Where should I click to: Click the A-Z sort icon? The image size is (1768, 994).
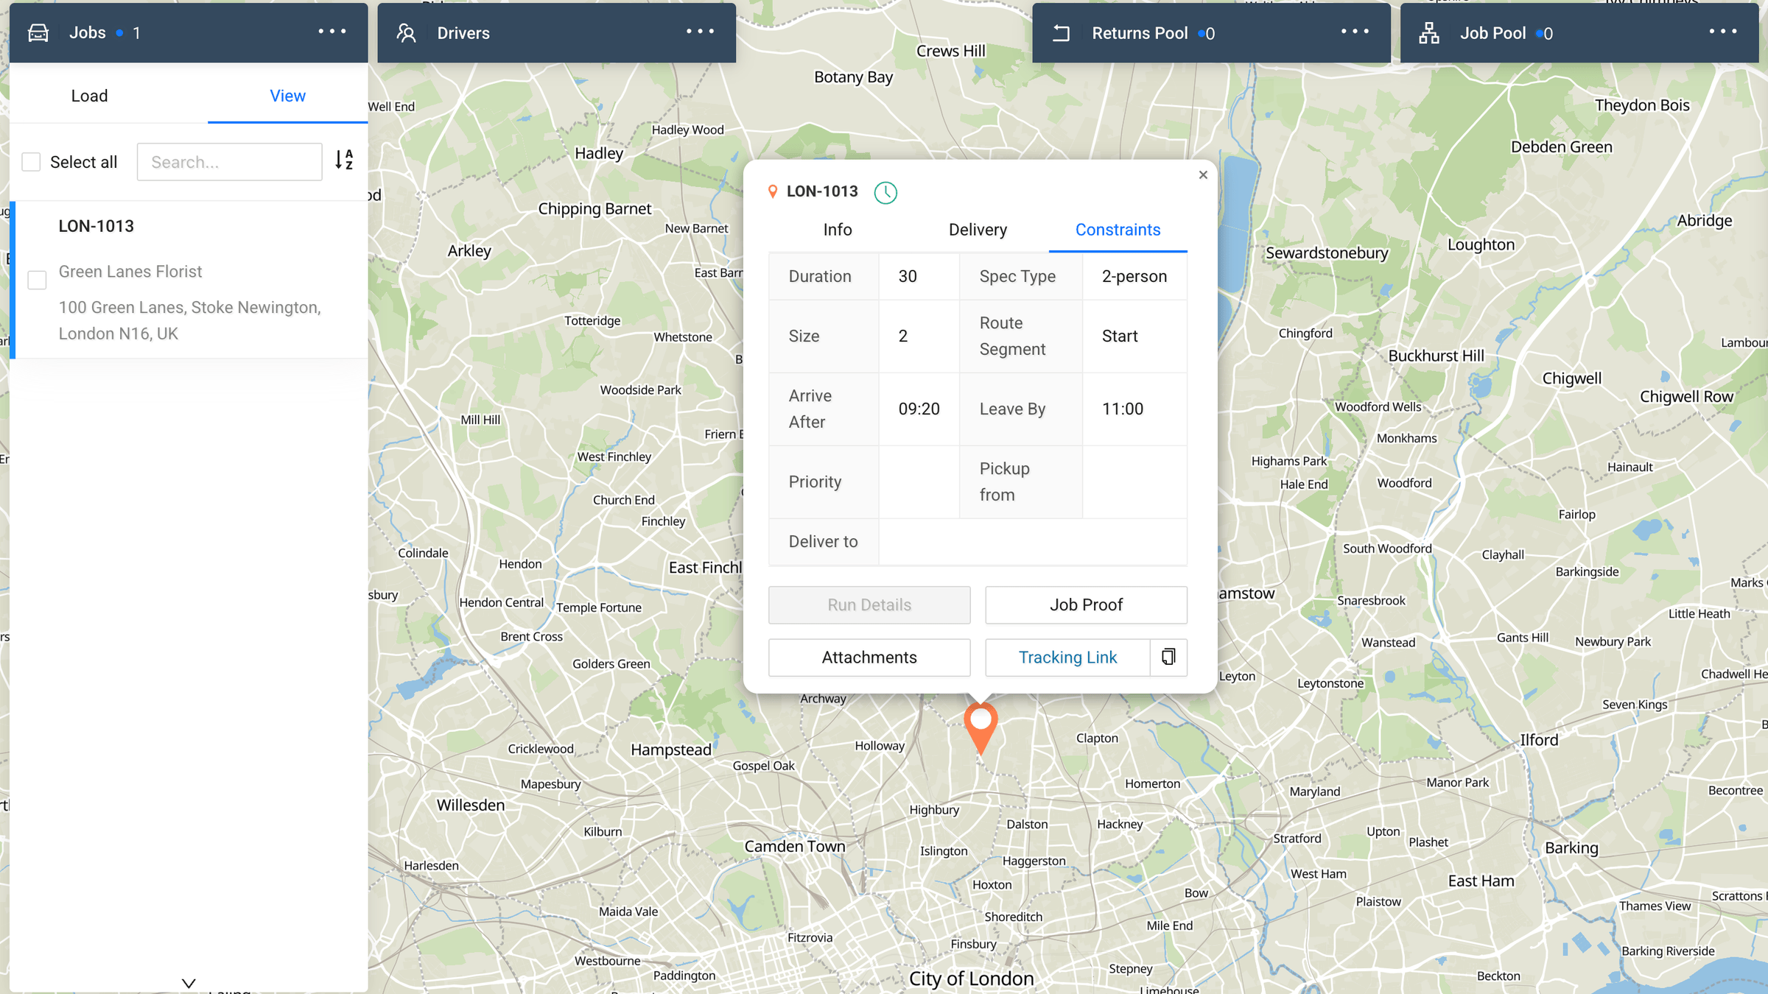[x=344, y=160]
